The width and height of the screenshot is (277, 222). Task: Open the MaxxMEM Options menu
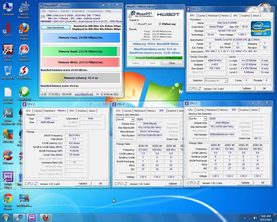[x=53, y=11]
